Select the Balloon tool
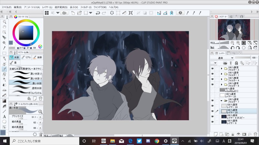The image size is (259, 145). click(x=4, y=122)
